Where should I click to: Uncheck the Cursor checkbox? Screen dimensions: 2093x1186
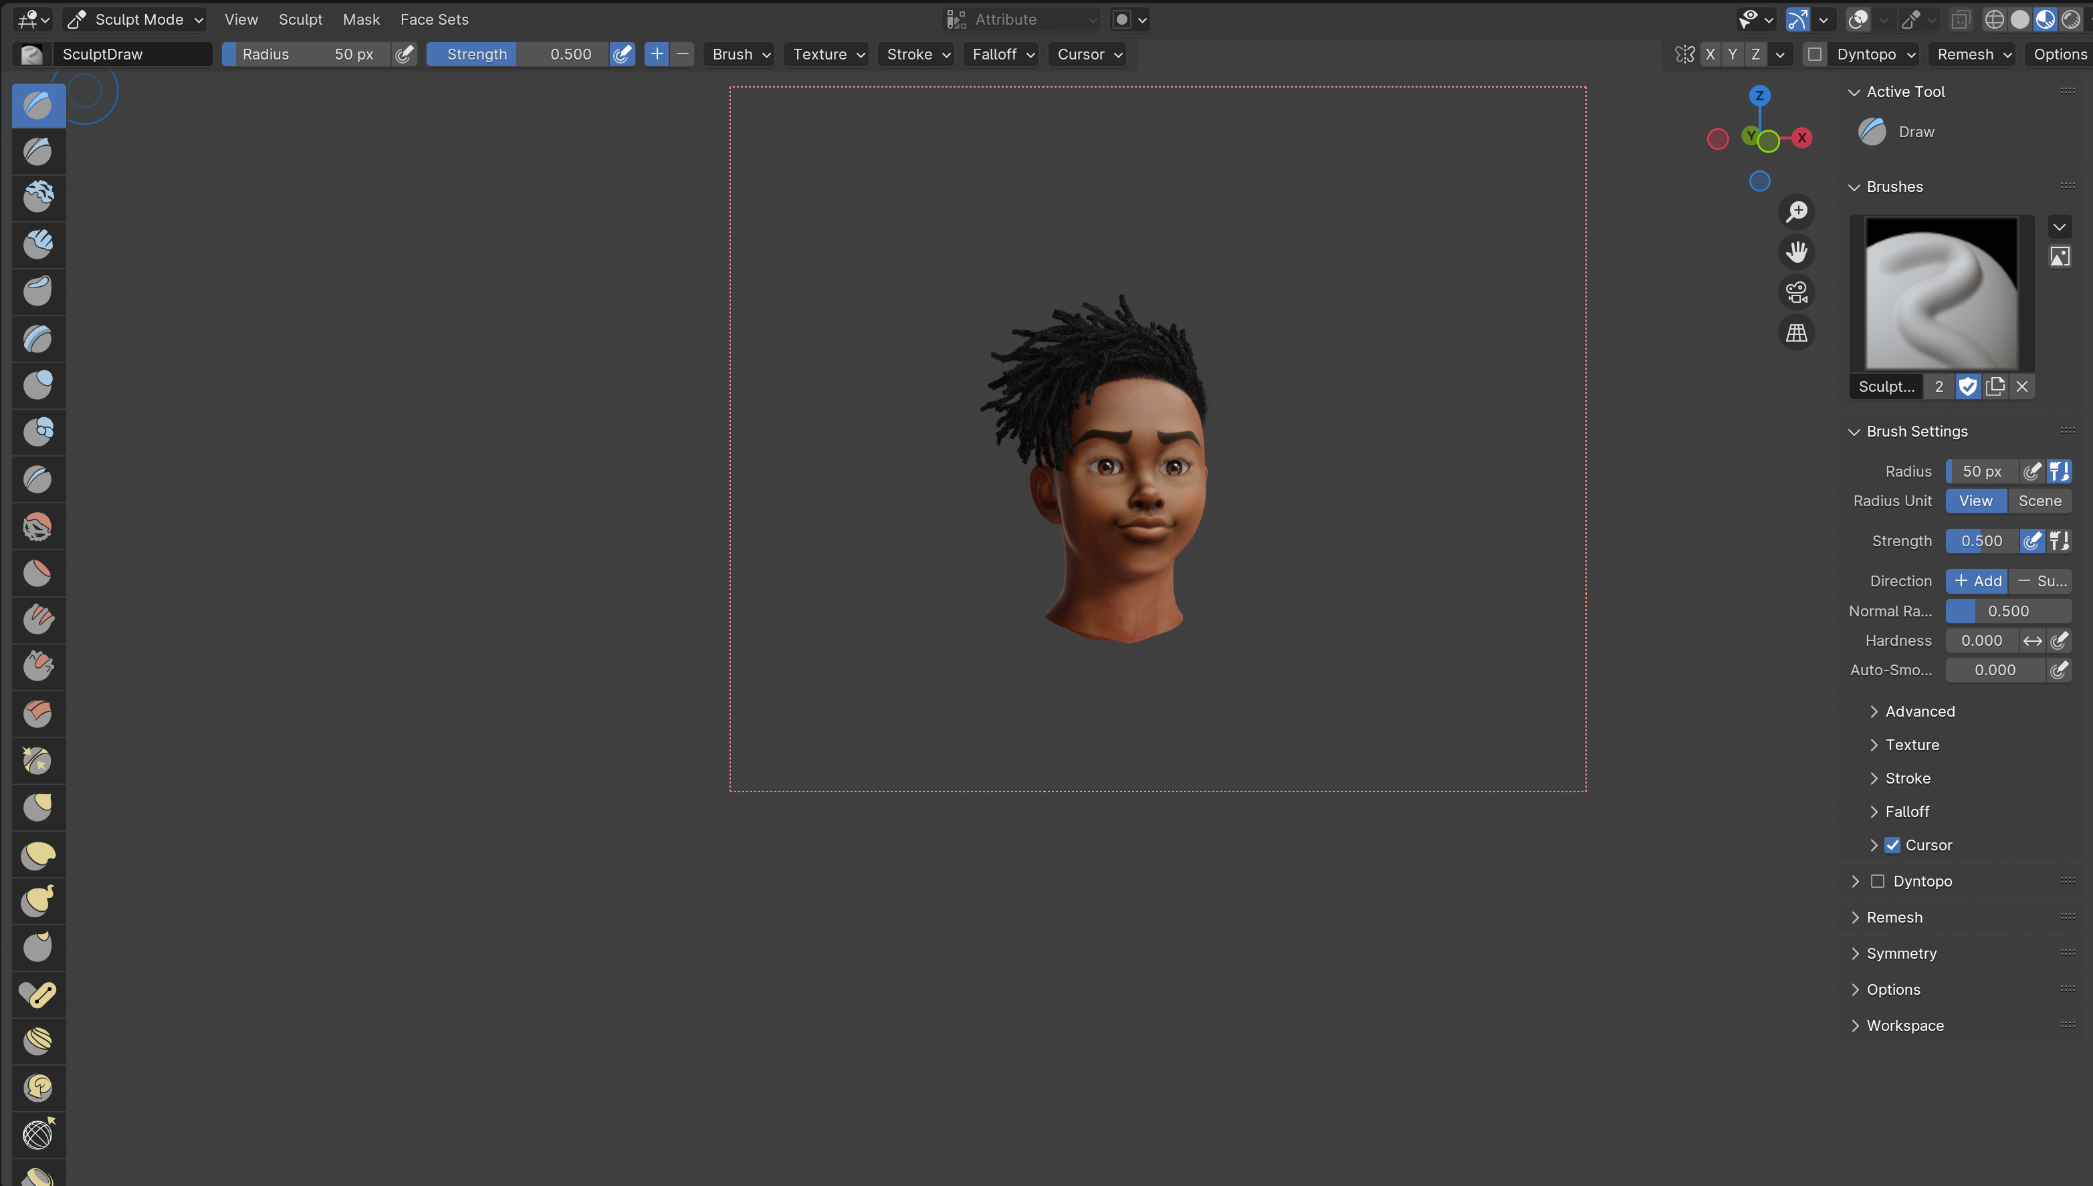pyautogui.click(x=1892, y=844)
